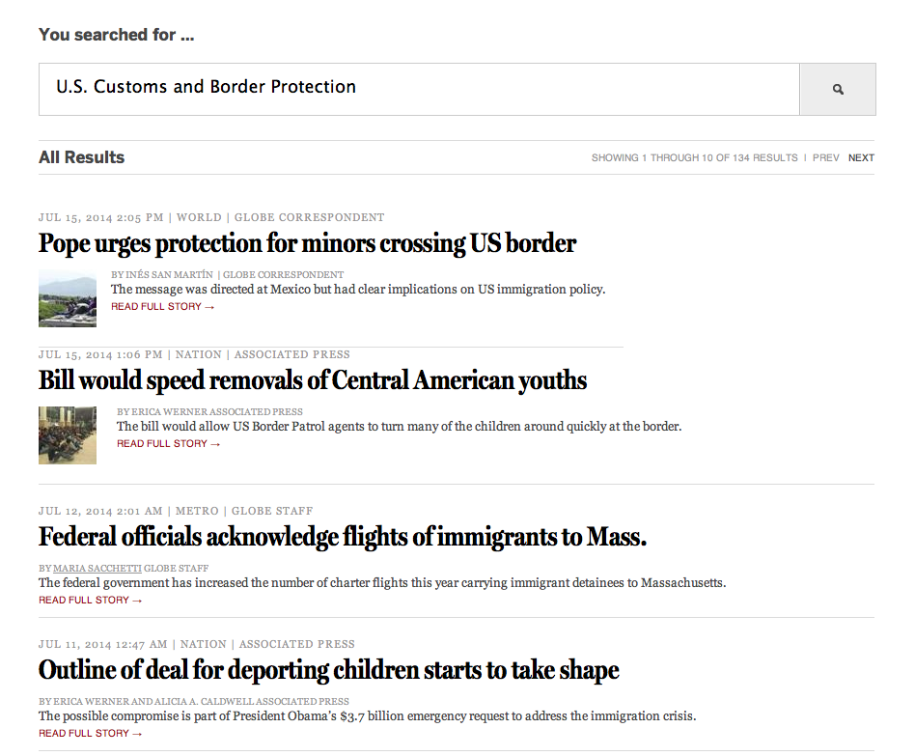The width and height of the screenshot is (915, 756).
Task: Open 'Federal officials acknowledge flights' headline
Action: tap(343, 537)
